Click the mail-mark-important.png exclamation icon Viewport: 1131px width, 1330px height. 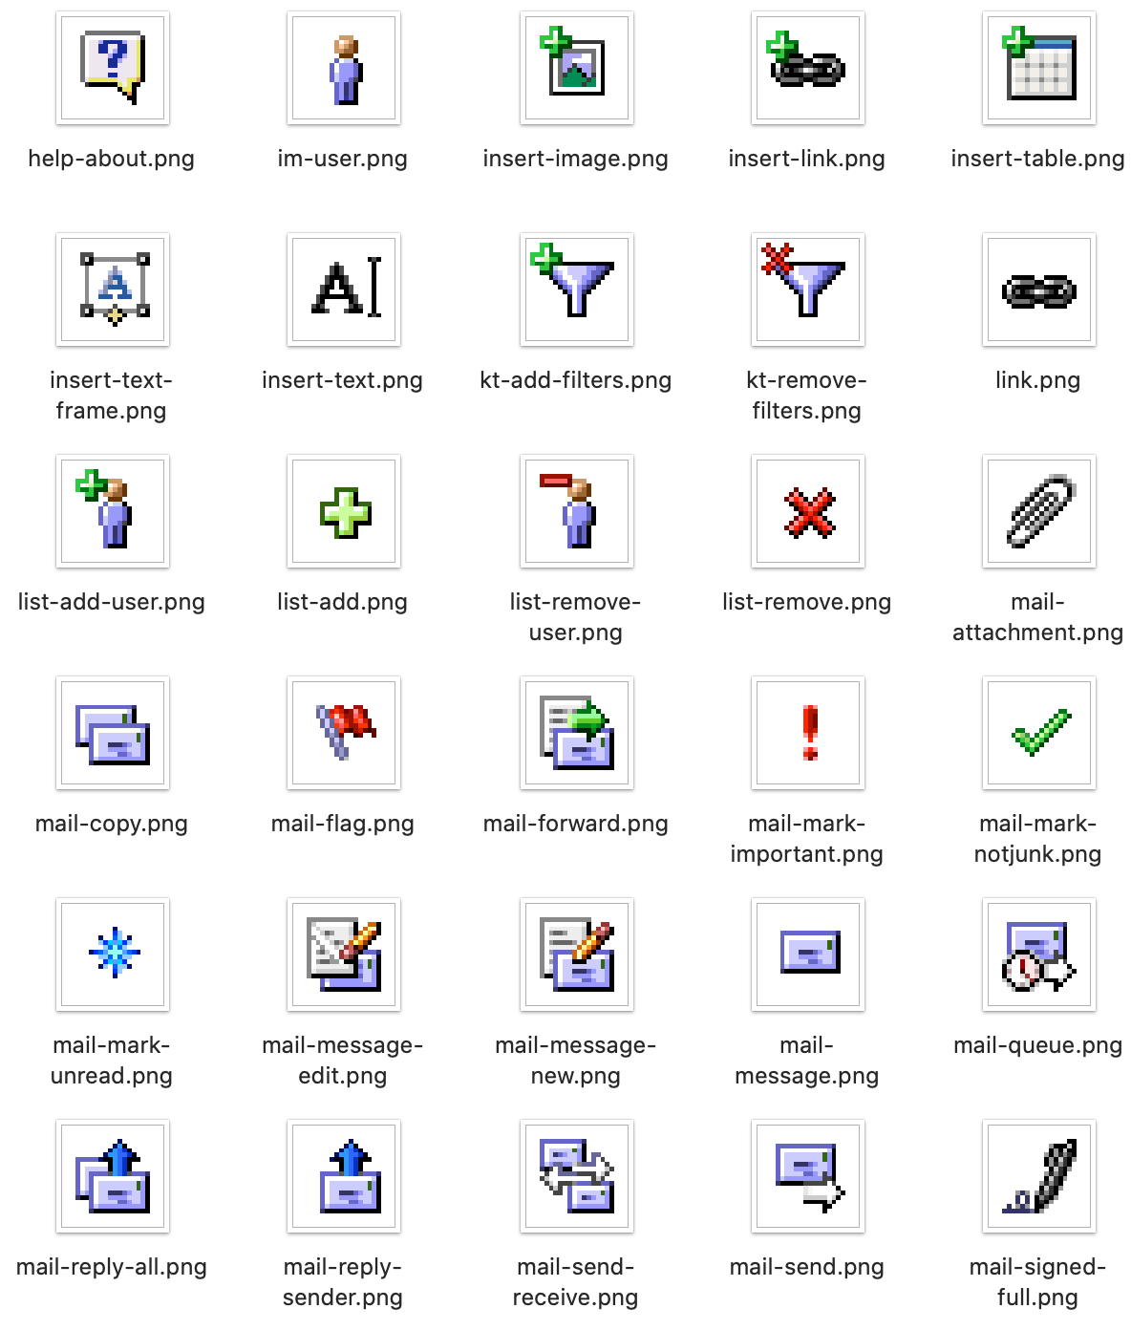tap(808, 733)
